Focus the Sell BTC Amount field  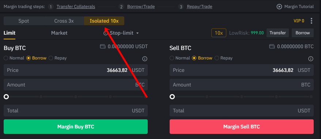[242, 85]
